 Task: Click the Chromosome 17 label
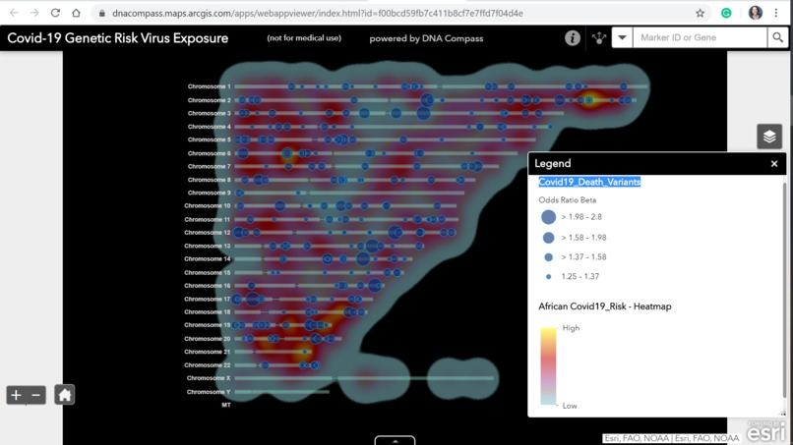pyautogui.click(x=207, y=299)
